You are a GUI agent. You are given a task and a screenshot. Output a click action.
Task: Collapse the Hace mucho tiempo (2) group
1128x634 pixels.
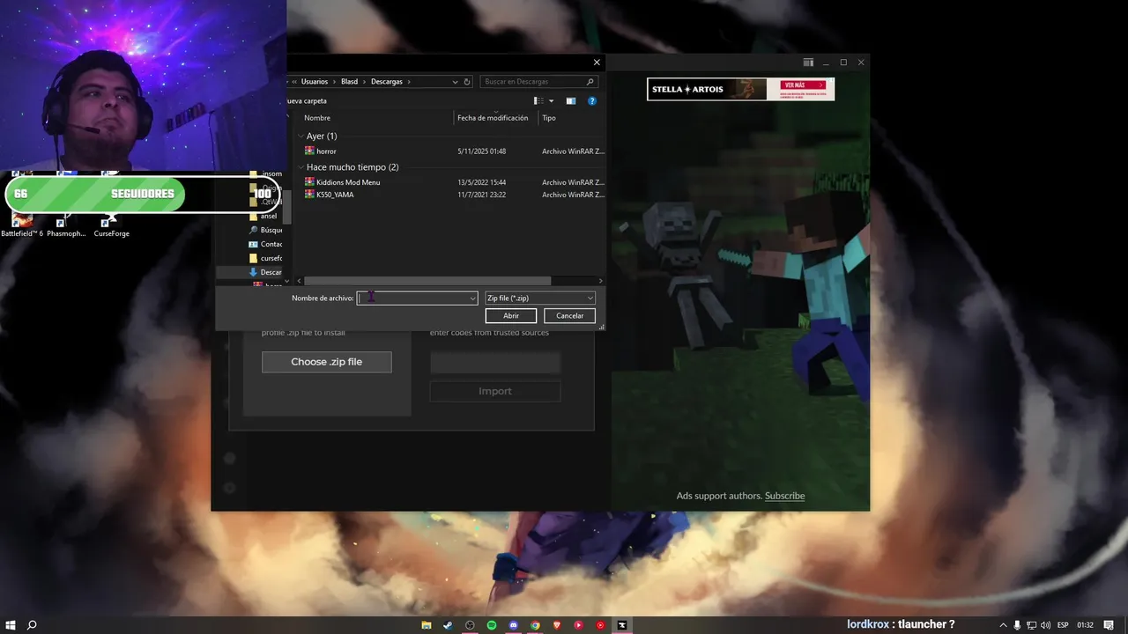pos(301,167)
